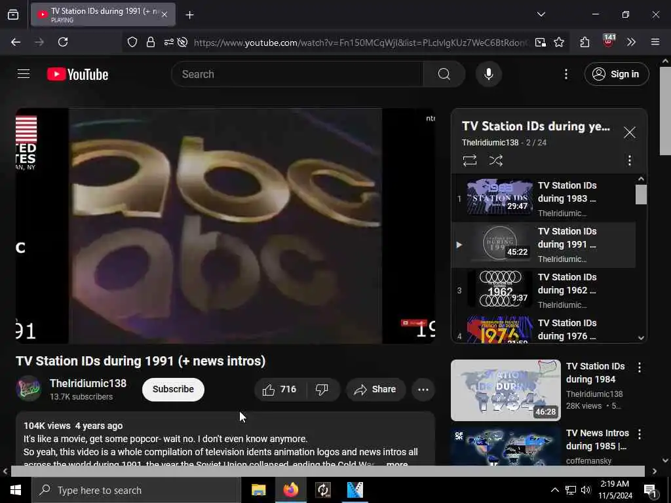Dislike this video
Image resolution: width=671 pixels, height=503 pixels.
[x=322, y=389]
